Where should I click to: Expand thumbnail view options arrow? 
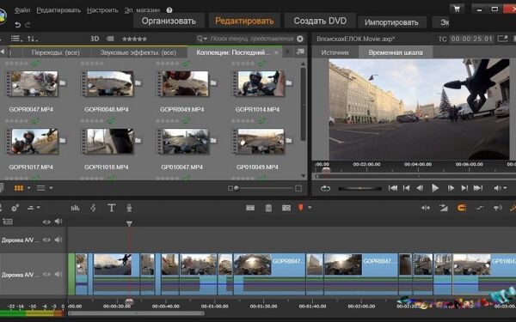[x=28, y=188]
